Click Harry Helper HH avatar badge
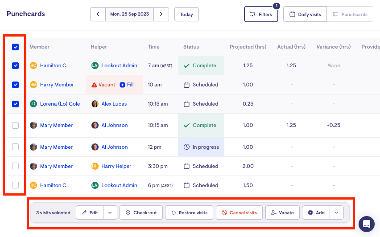 coord(95,166)
